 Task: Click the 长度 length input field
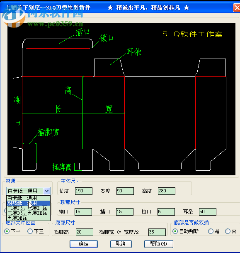point(84,191)
